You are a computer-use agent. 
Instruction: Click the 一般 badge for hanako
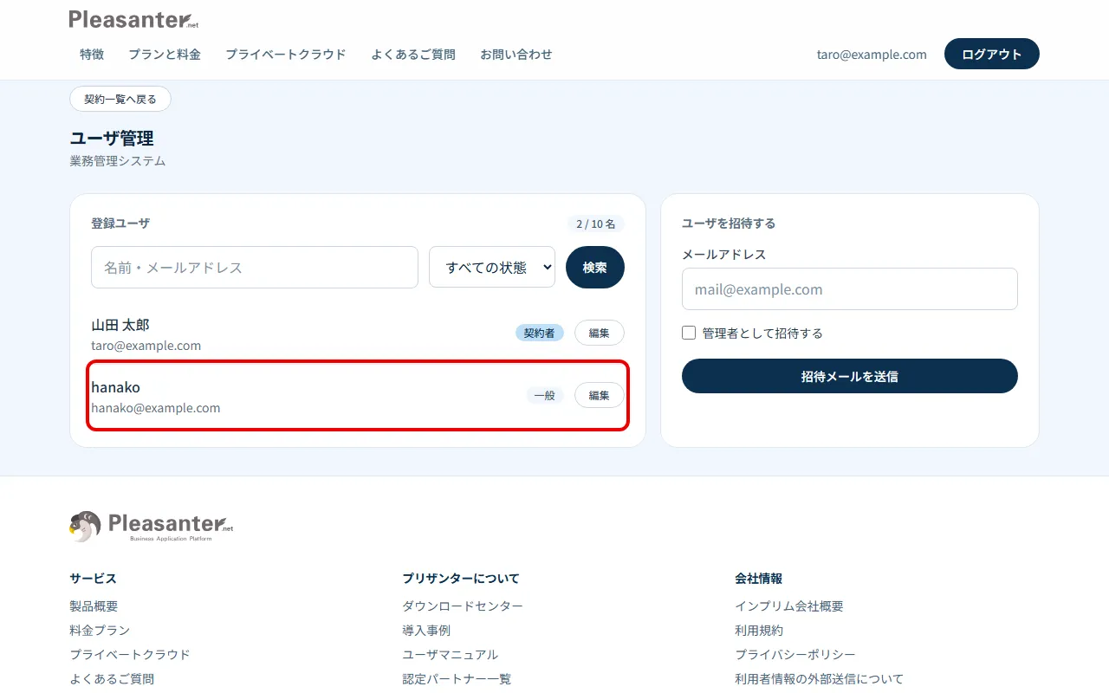pyautogui.click(x=545, y=395)
